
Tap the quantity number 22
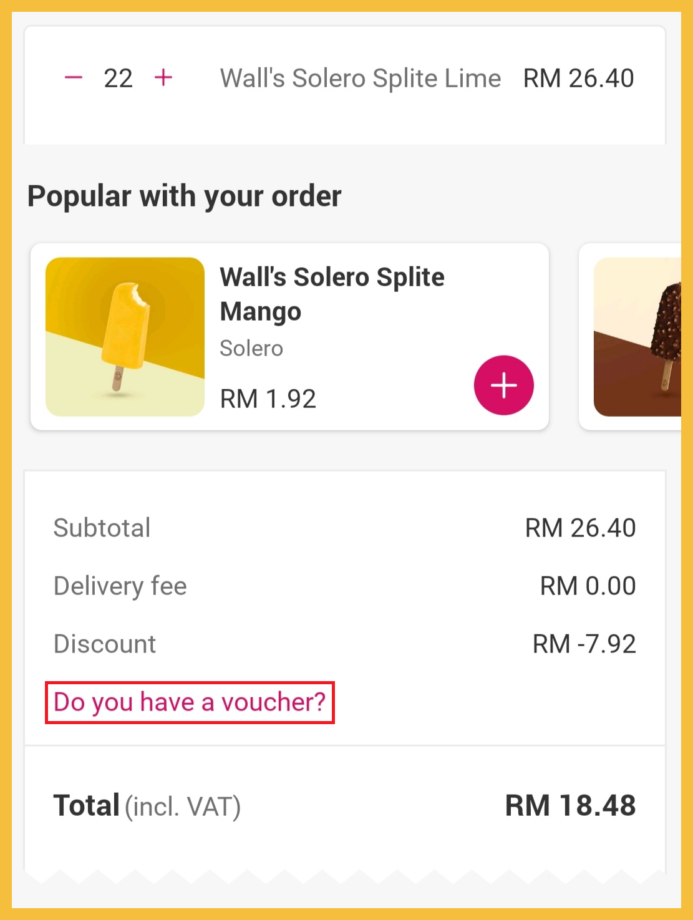pos(118,79)
